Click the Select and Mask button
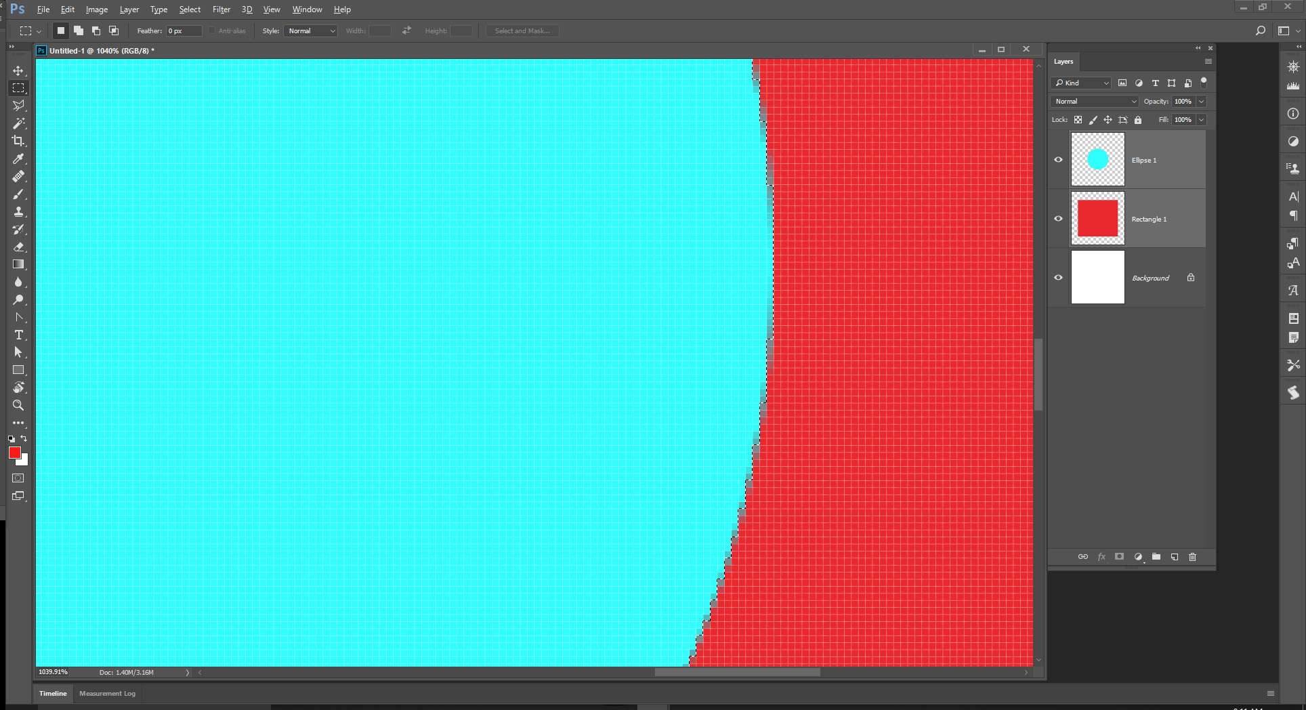Viewport: 1306px width, 710px height. pos(522,30)
